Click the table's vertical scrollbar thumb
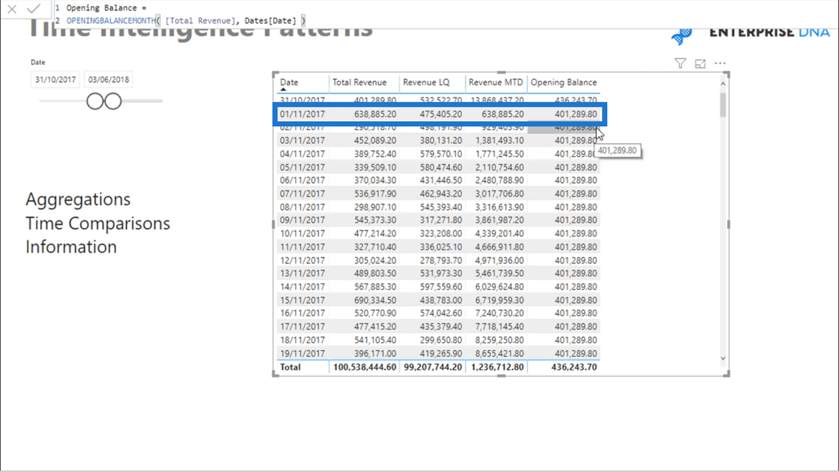The height and width of the screenshot is (472, 839). 723,104
